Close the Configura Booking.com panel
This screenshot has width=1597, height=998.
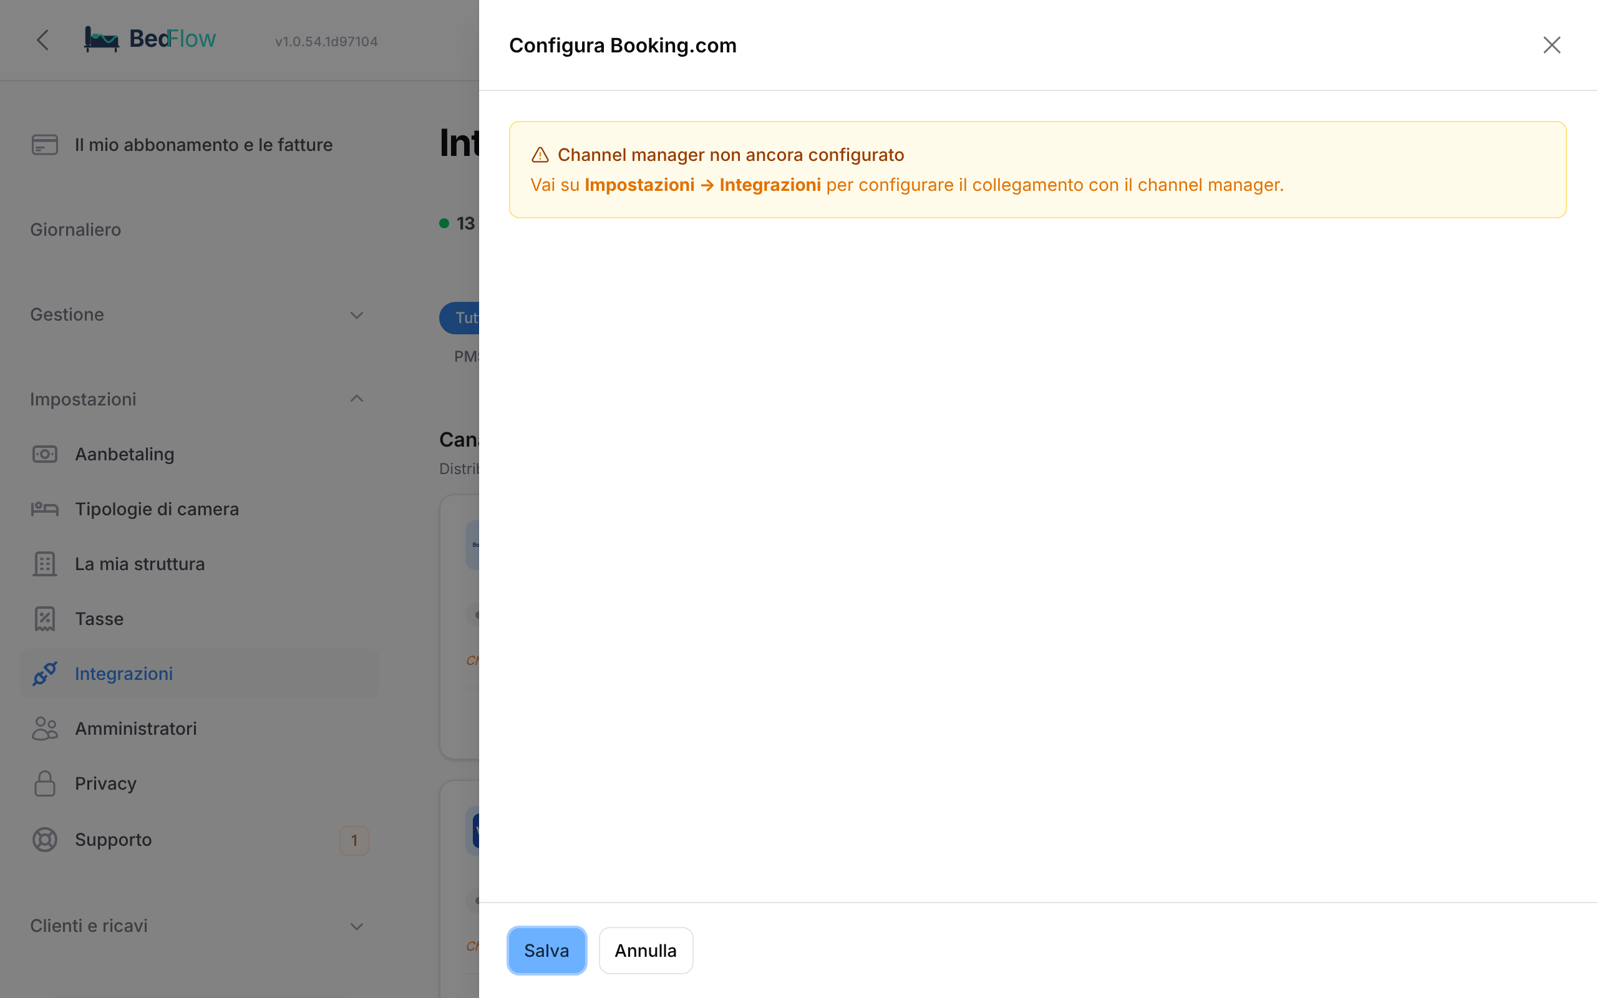(1551, 45)
